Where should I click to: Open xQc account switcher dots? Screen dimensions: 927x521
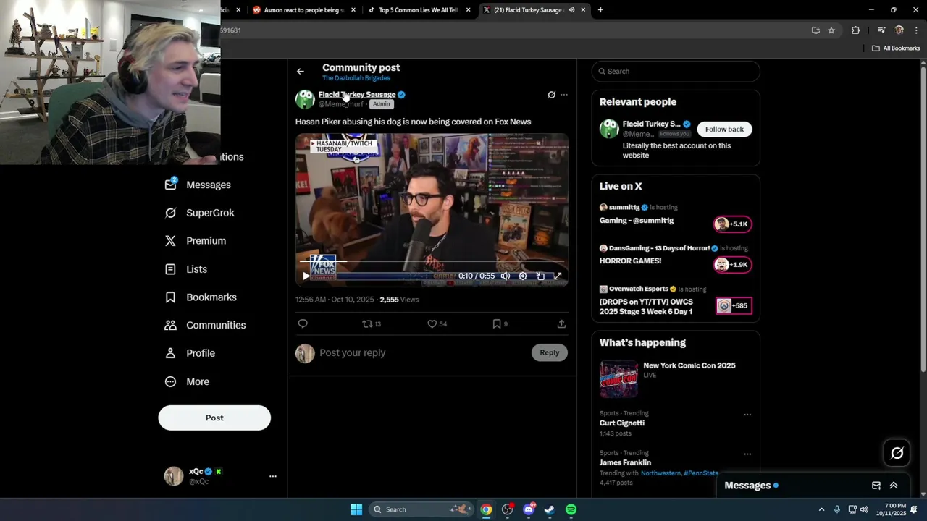pyautogui.click(x=273, y=476)
